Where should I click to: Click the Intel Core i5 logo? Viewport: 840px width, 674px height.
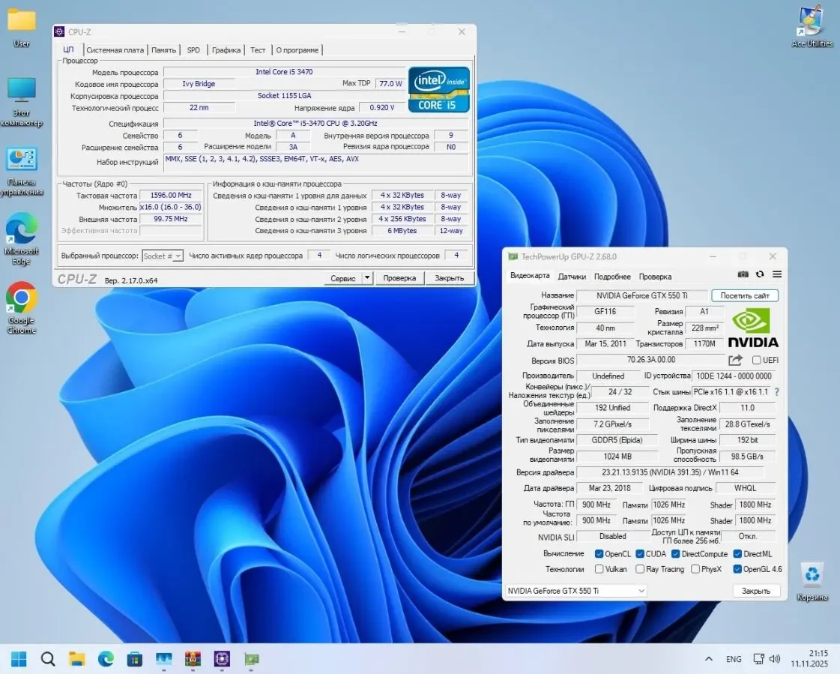click(439, 89)
